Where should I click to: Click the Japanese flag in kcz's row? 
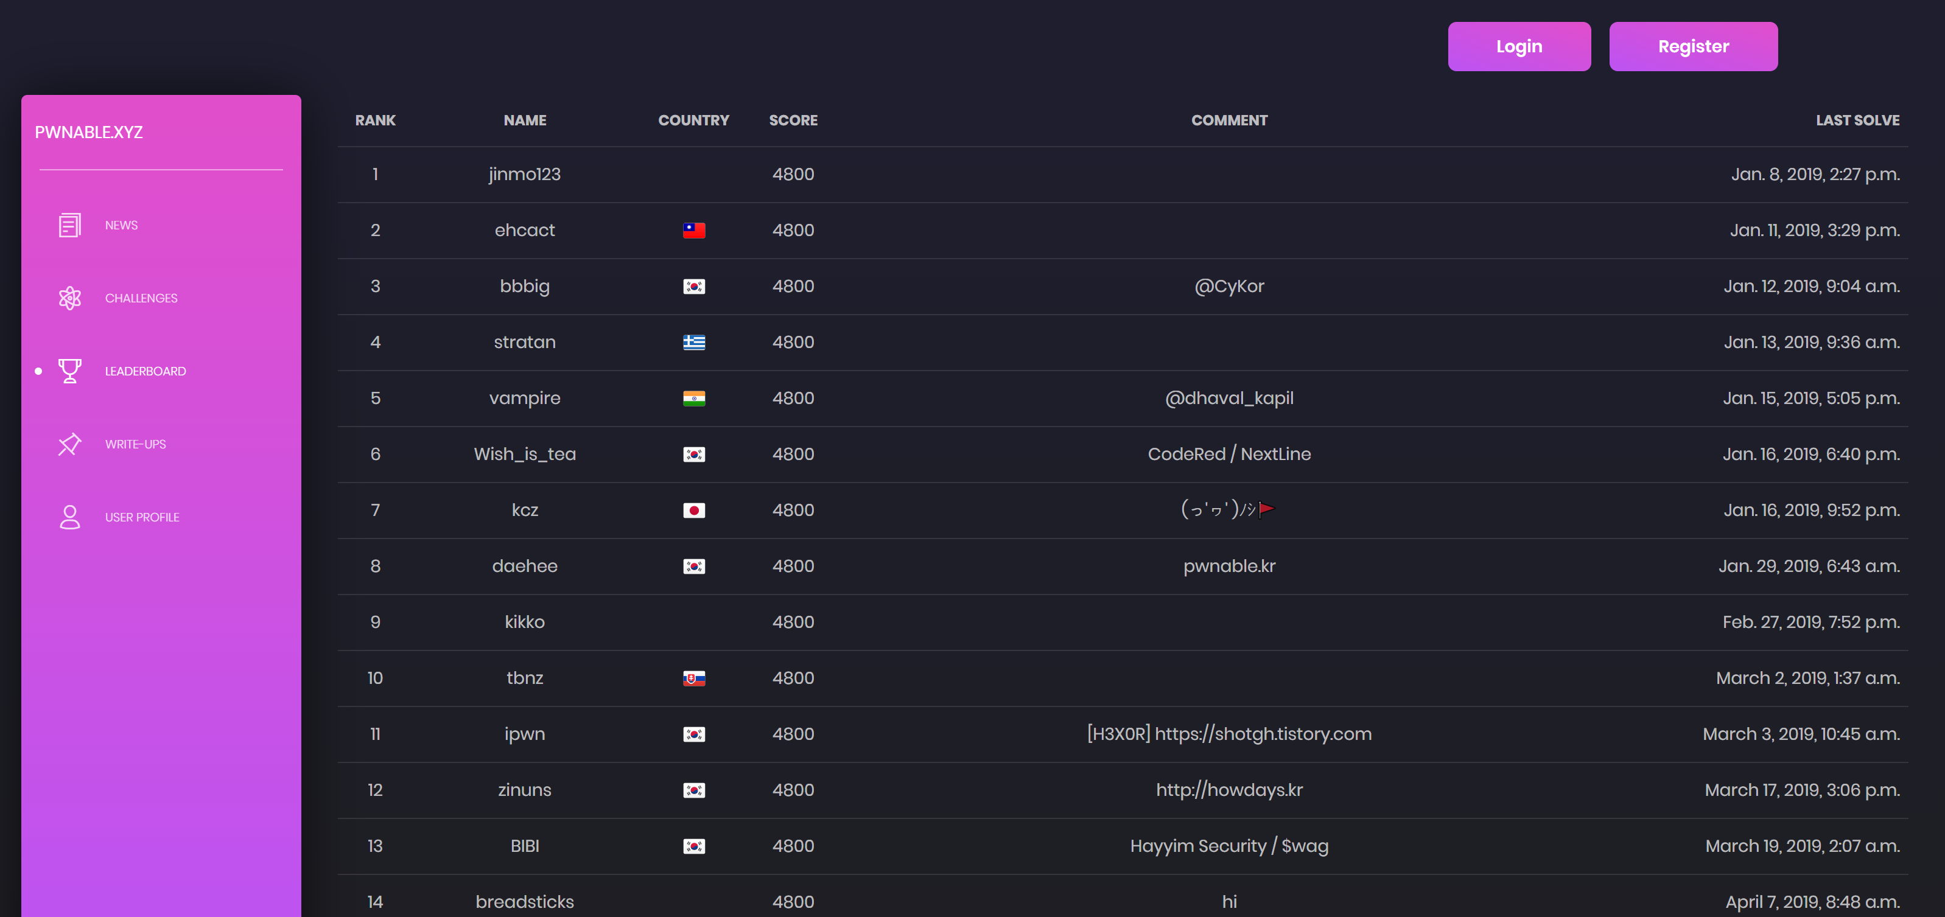pos(694,510)
